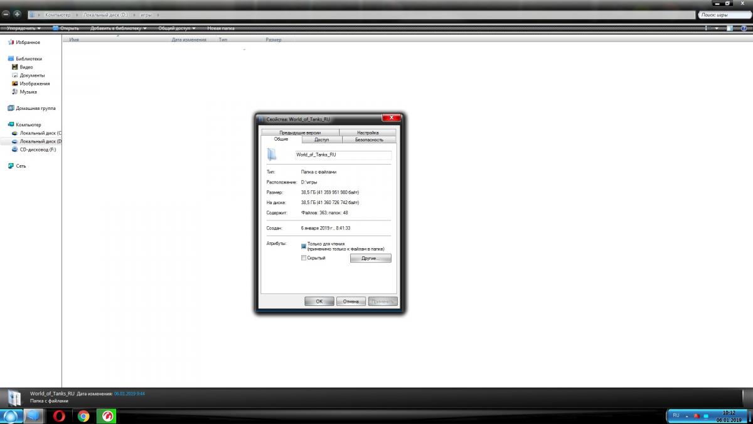Click the Windows Start orb
Viewport: 753px width, 424px height.
[x=11, y=416]
